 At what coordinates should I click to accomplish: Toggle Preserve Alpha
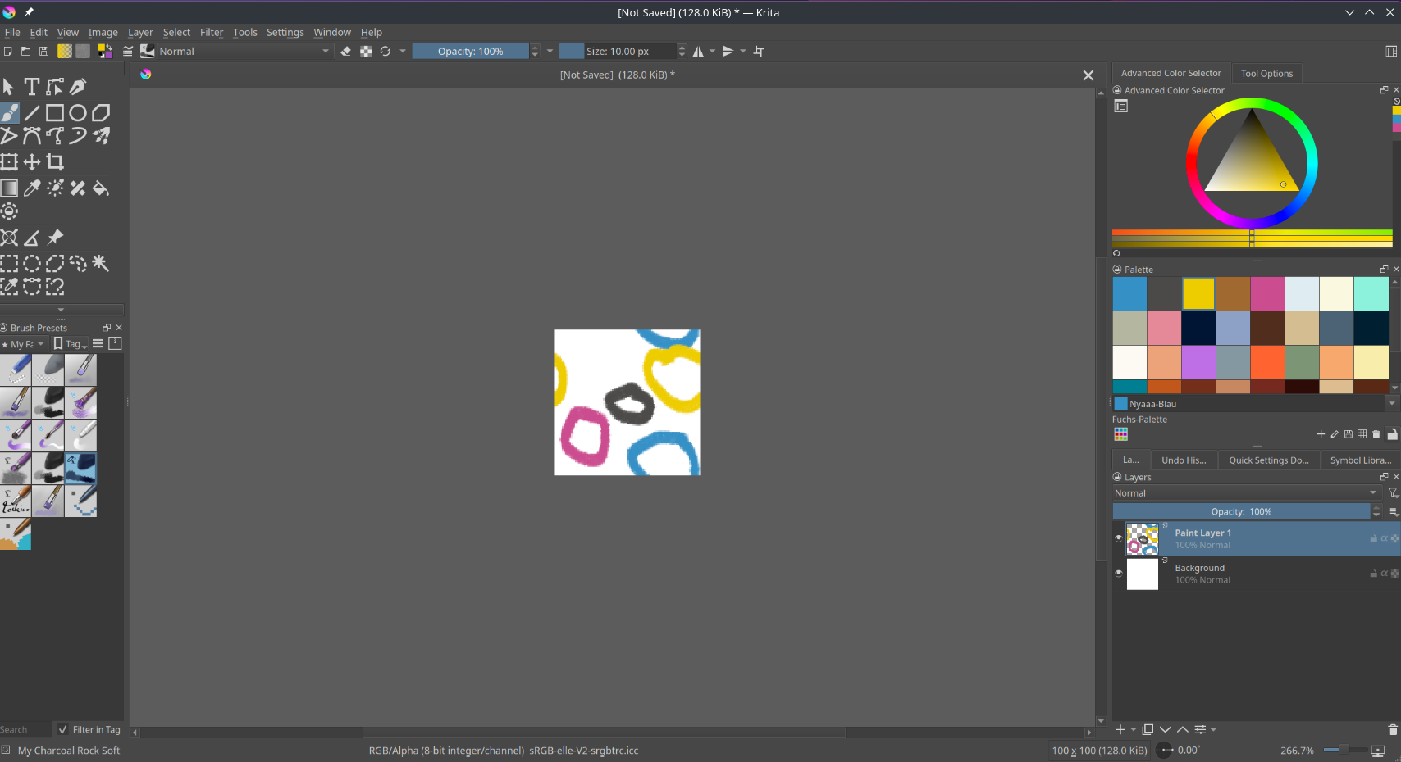(366, 52)
